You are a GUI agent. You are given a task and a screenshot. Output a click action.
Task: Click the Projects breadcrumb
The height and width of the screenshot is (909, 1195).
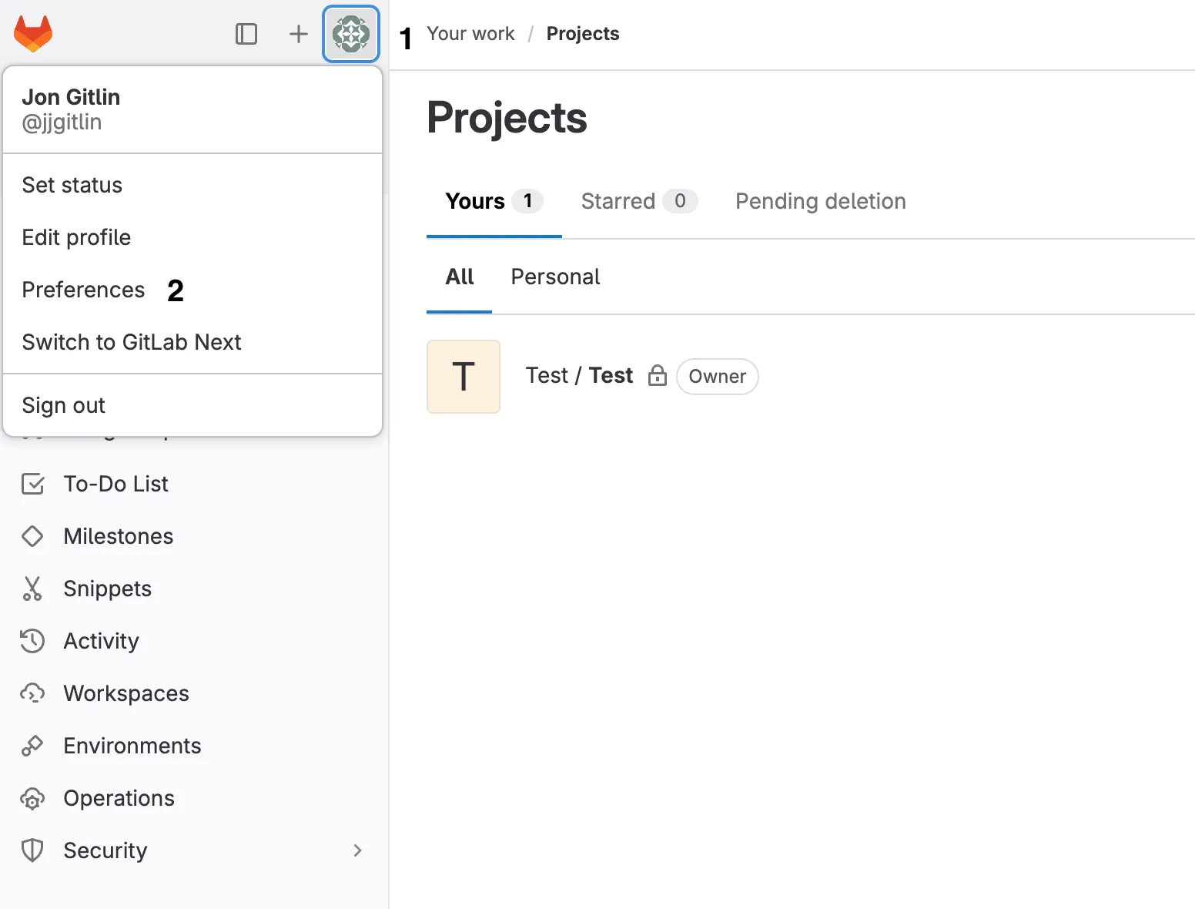coord(583,34)
